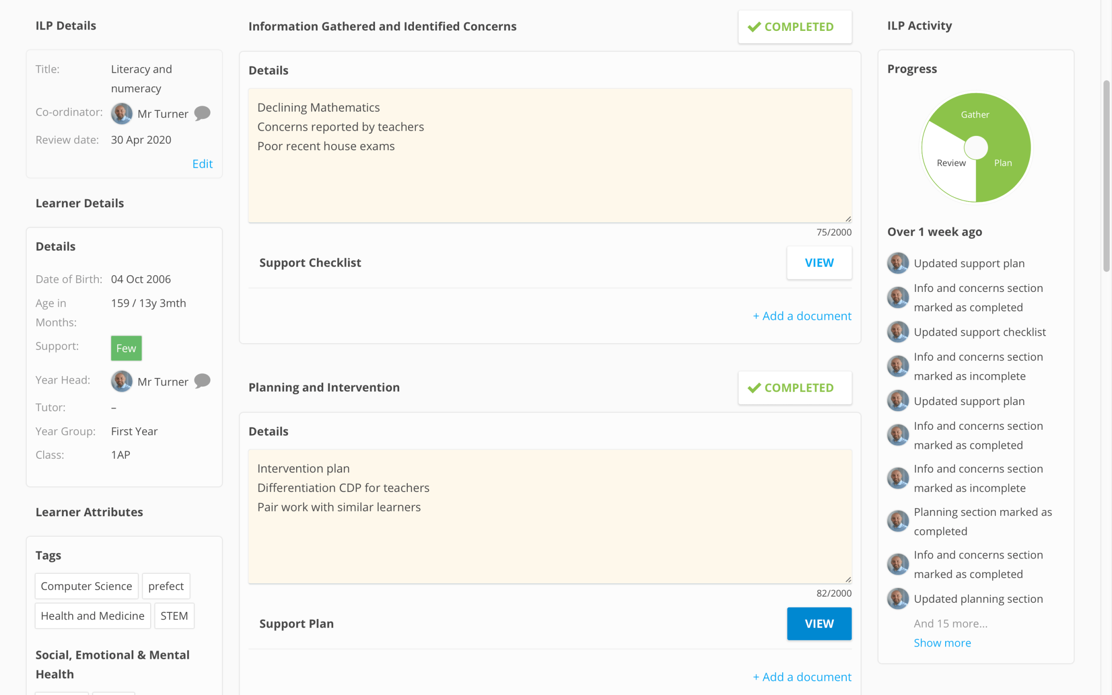Click into the Declining Mathematics details text area
The image size is (1112, 695).
coord(550,155)
